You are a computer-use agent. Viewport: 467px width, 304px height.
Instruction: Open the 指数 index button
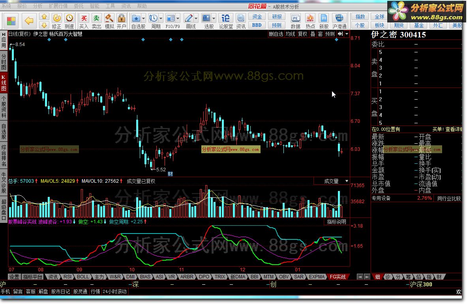(360, 17)
